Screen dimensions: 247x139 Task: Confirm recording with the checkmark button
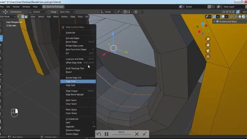(144, 134)
